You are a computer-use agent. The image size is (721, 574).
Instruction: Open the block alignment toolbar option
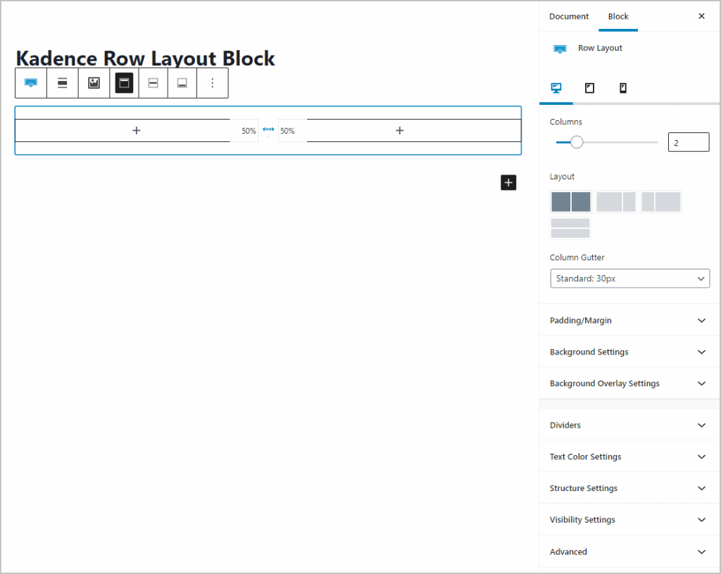pos(63,83)
